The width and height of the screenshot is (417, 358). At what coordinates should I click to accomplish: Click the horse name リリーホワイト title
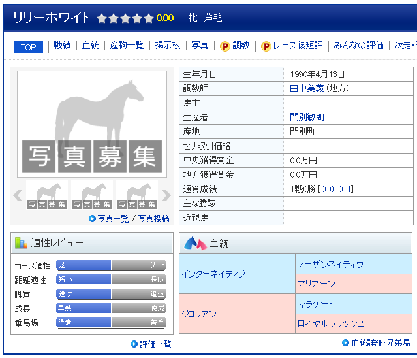(x=52, y=18)
